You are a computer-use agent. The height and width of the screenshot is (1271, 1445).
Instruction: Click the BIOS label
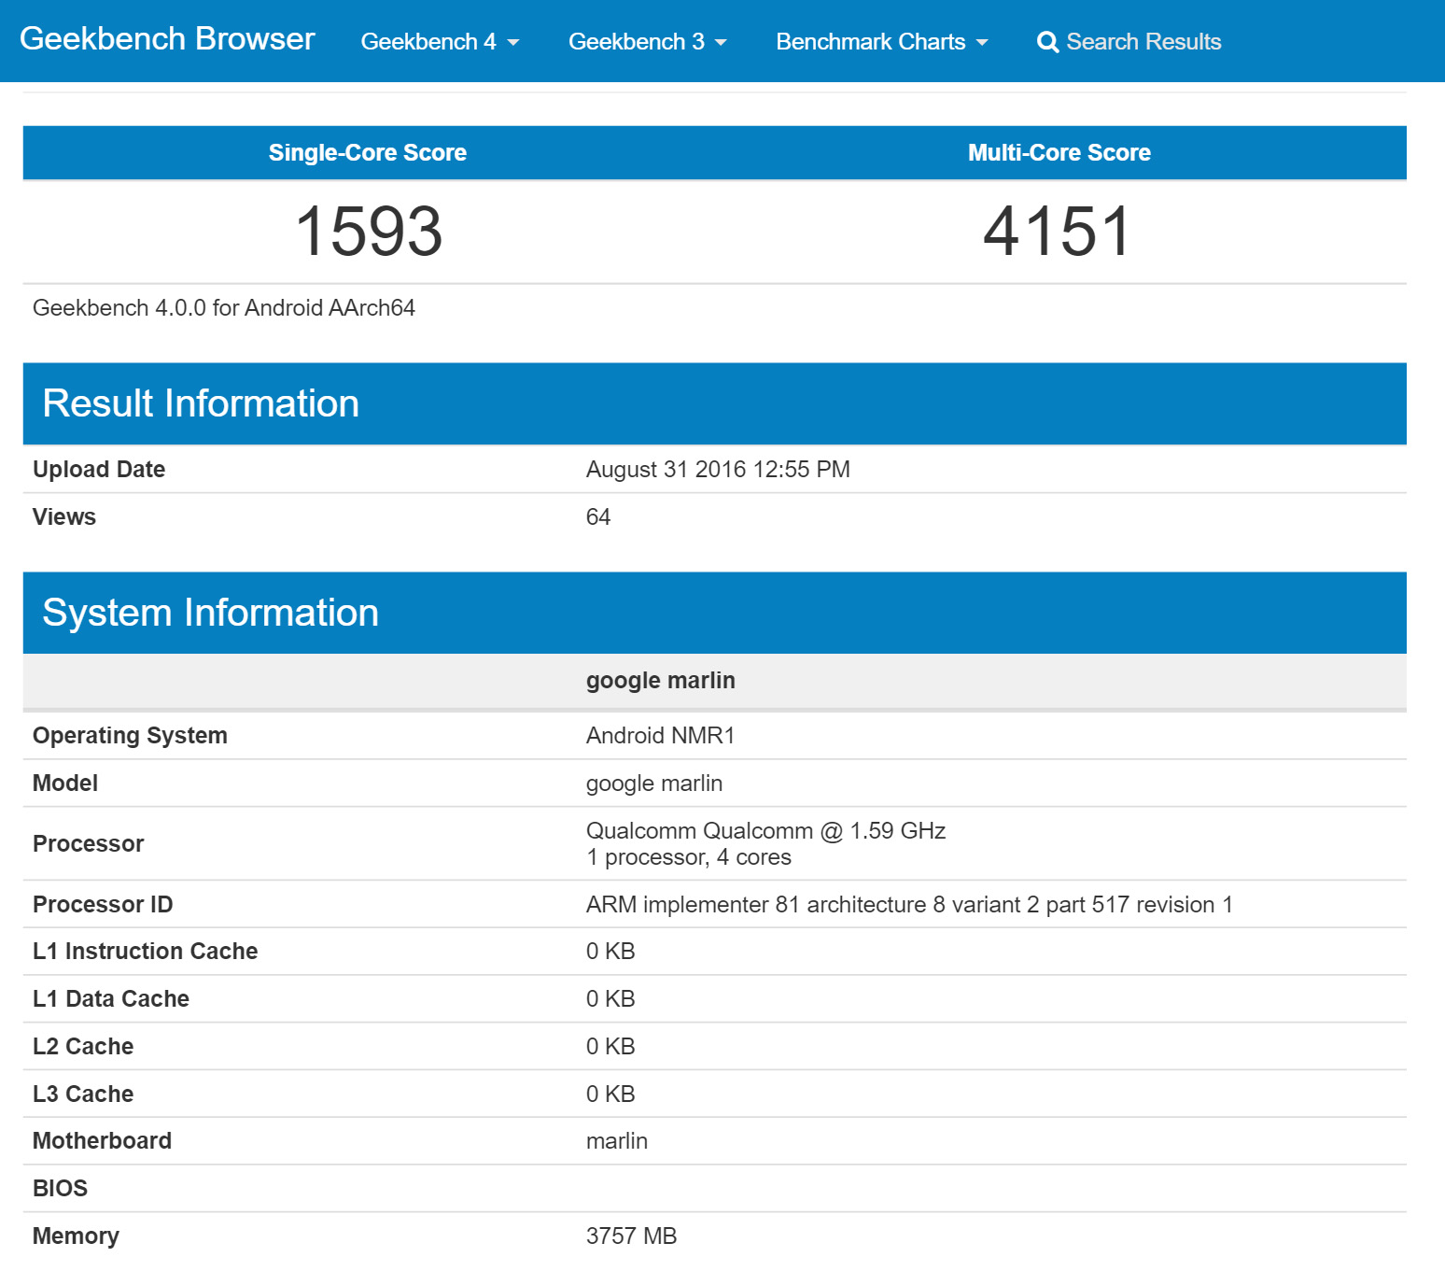point(61,1189)
